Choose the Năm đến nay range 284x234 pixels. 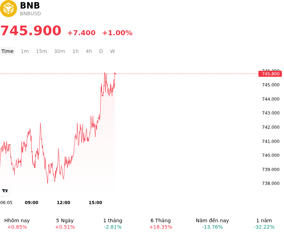(212, 224)
